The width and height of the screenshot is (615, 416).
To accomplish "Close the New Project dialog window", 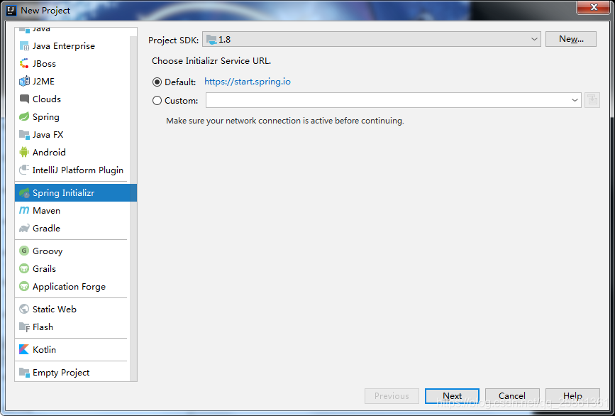I will pos(594,7).
